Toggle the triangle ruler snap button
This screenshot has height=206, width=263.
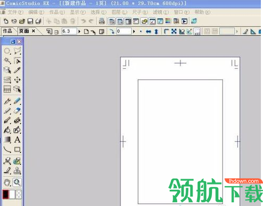[x=253, y=32]
